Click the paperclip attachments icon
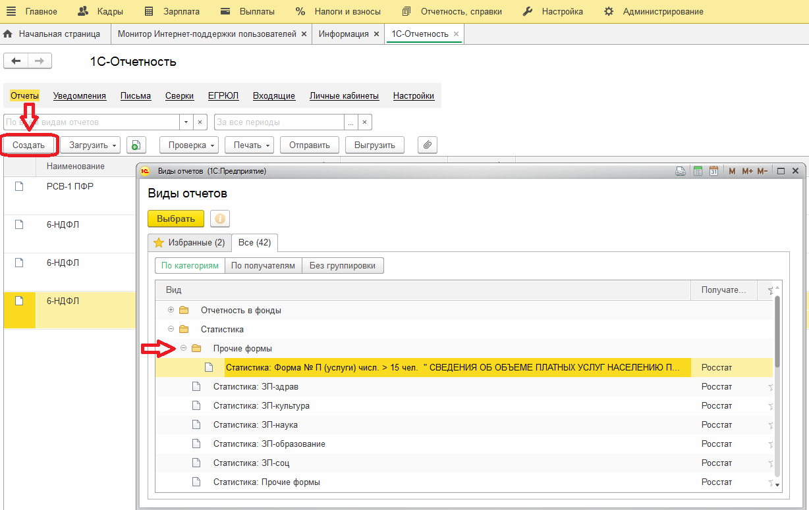This screenshot has width=809, height=510. point(428,145)
